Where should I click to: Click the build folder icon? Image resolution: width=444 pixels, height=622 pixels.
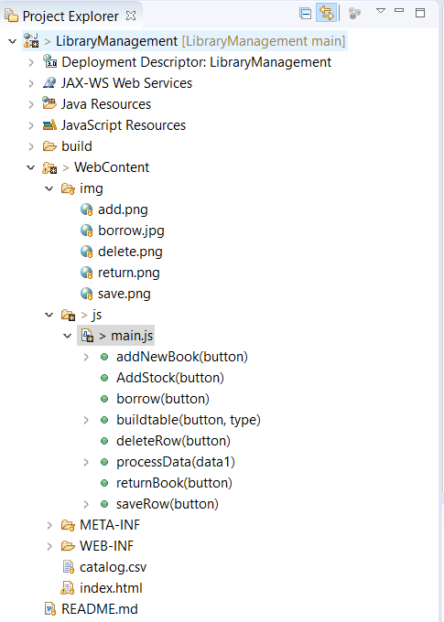coord(49,146)
